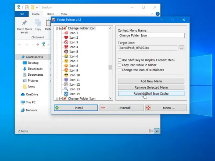This screenshot has height=161, width=215.
Task: Open Explorer help via blue question mark
Action: pyautogui.click(x=157, y=14)
